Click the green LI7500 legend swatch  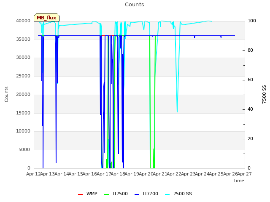[x=107, y=194]
